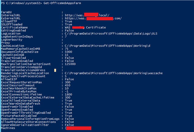
Task: Click the Get-OfficeWebAppsFarm command text
Action: pyautogui.click(x=62, y=3)
